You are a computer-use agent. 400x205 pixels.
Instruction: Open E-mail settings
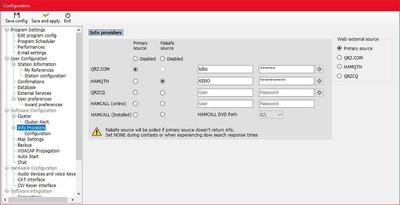click(x=32, y=53)
